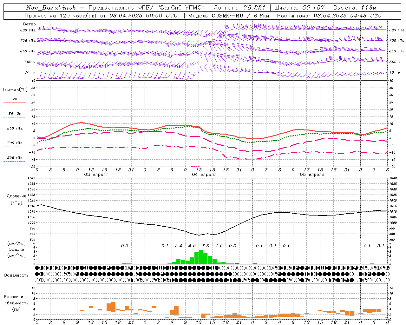Image resolution: width=406 pixels, height=325 pixels.
Task: Click the 'Долгота: 78.221' header value
Action: click(x=239, y=8)
